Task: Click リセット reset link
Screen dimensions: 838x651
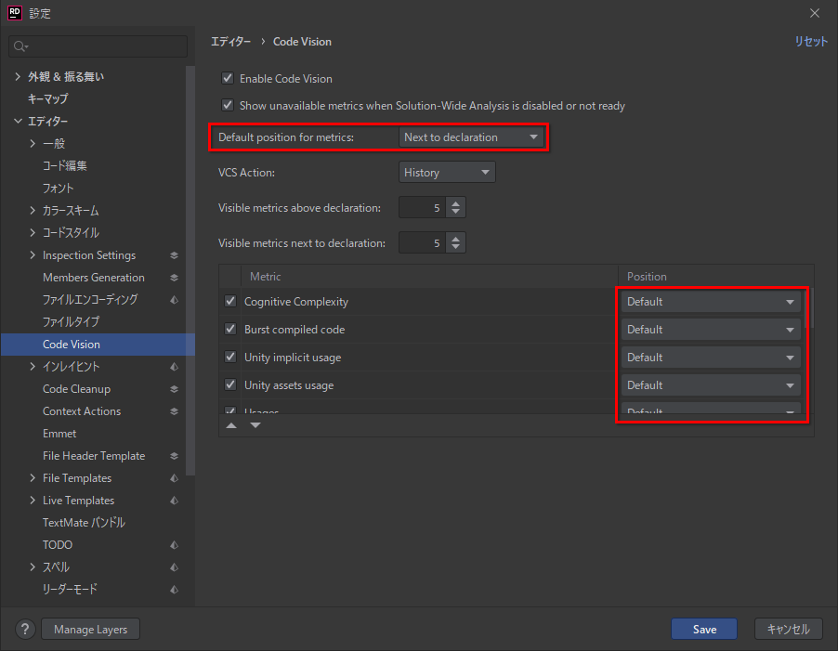Action: pyautogui.click(x=811, y=42)
